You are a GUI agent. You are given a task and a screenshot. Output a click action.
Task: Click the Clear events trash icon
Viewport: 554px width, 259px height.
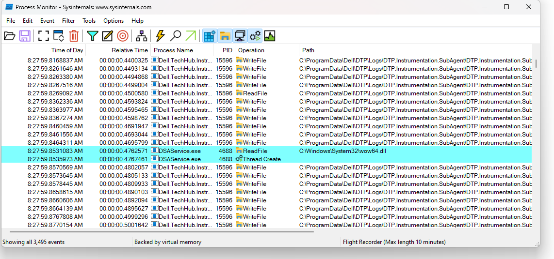click(x=73, y=36)
